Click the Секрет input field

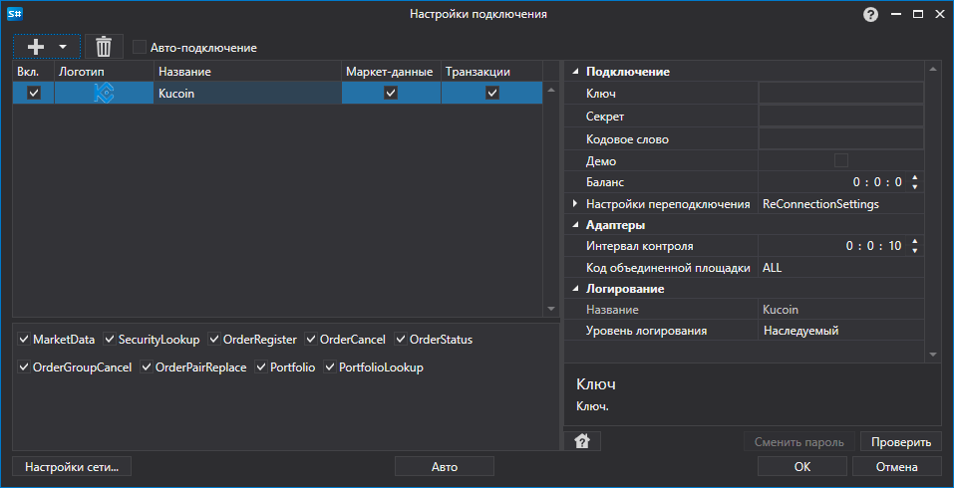[x=840, y=116]
